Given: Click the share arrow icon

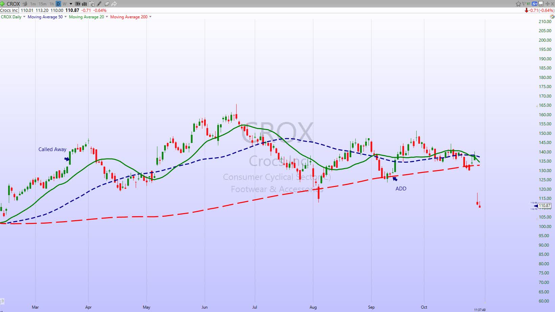Looking at the screenshot, I should click(x=114, y=4).
